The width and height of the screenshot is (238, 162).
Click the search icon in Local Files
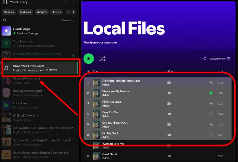[x=205, y=59]
